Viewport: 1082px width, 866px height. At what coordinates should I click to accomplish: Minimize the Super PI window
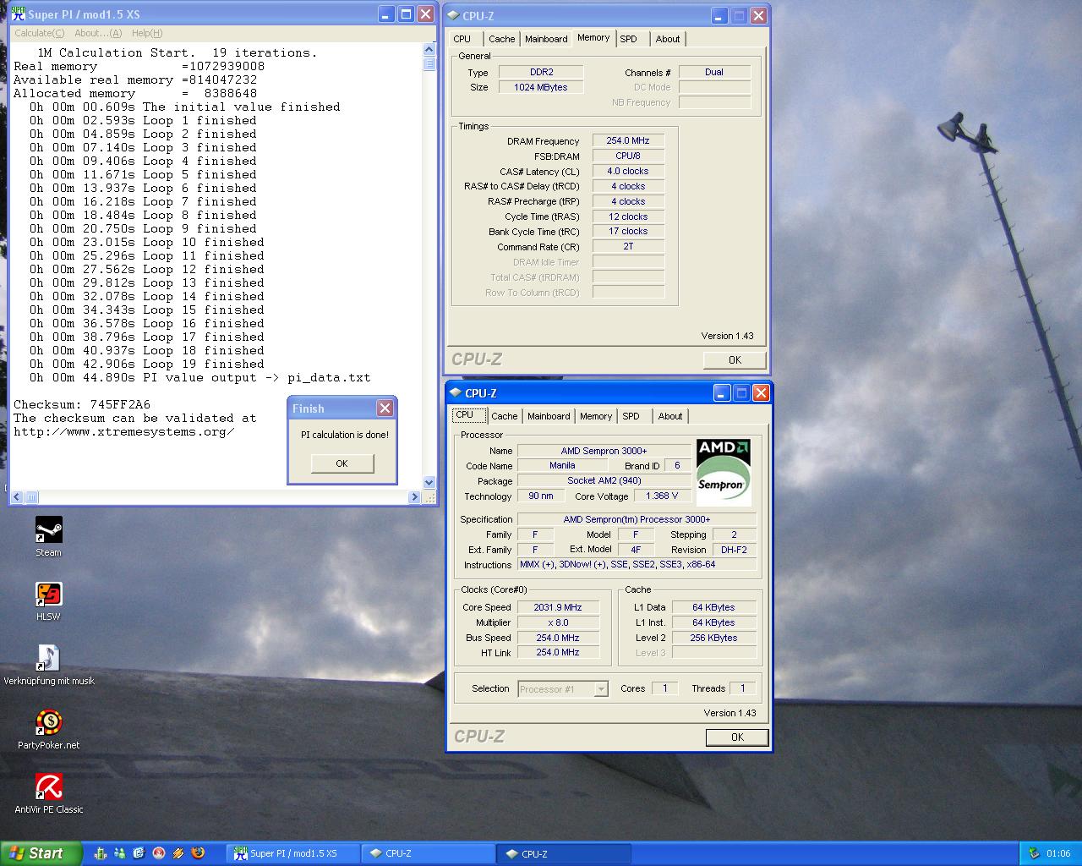pyautogui.click(x=385, y=14)
